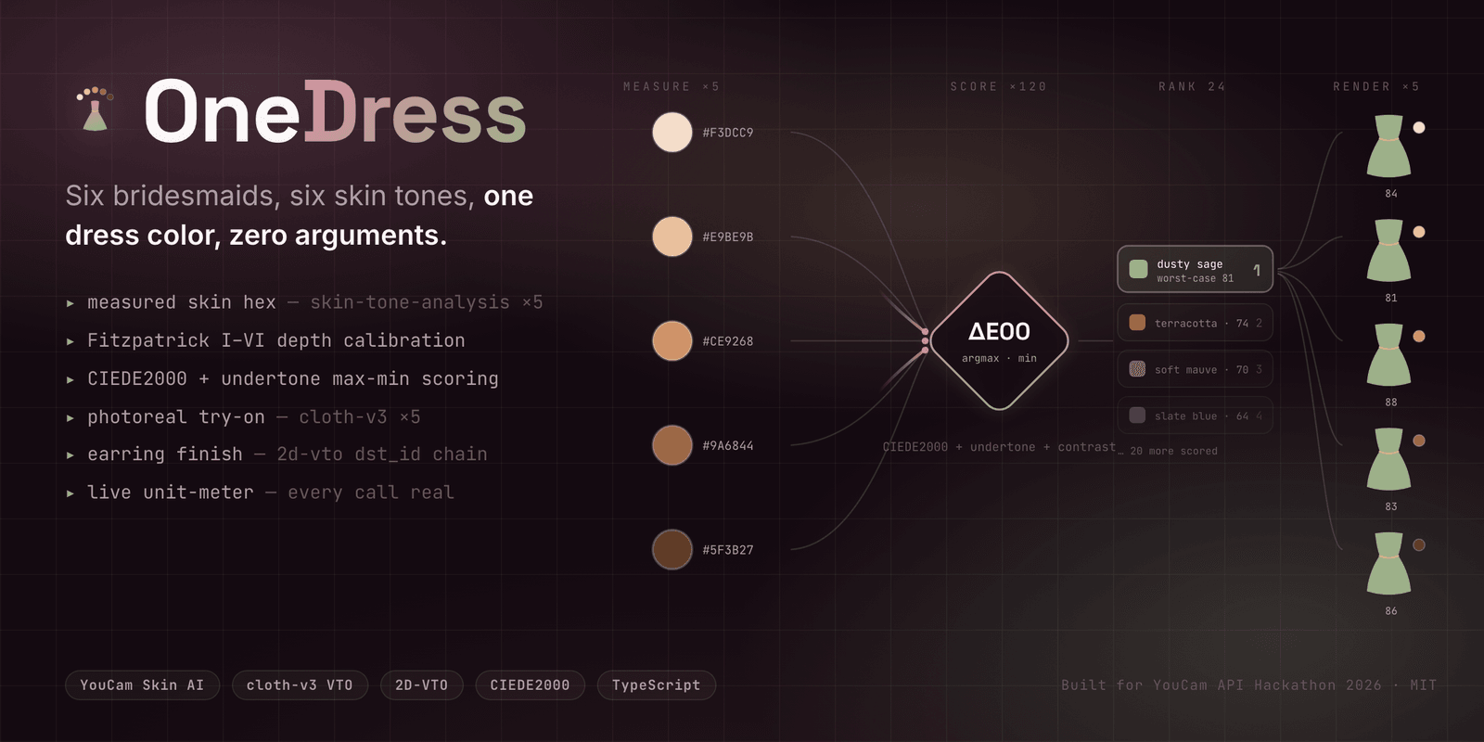Select the TypeScript tag

tap(657, 685)
